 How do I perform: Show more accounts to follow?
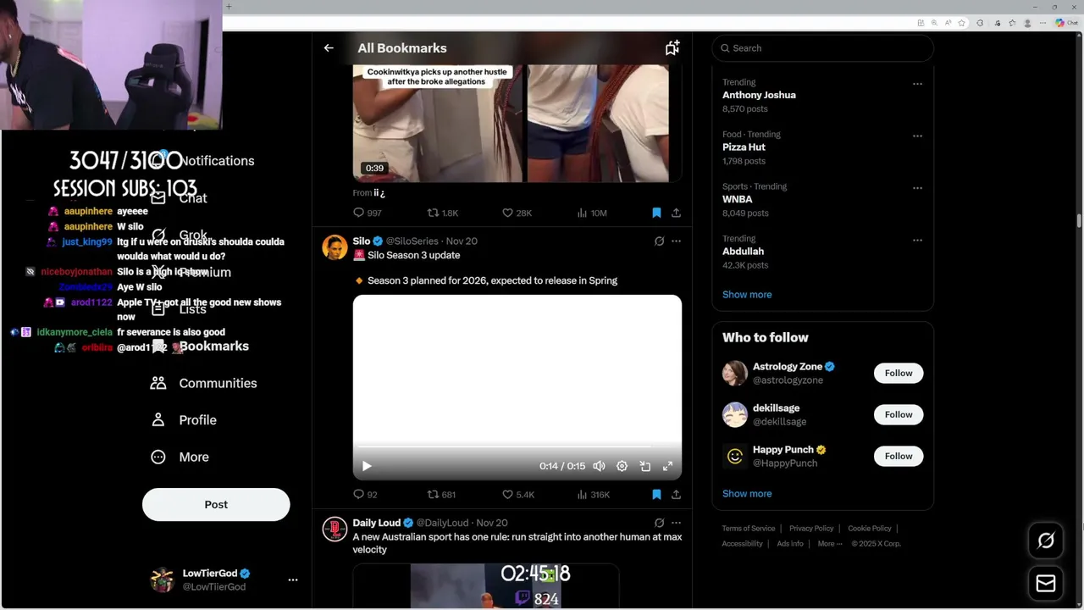pos(747,494)
